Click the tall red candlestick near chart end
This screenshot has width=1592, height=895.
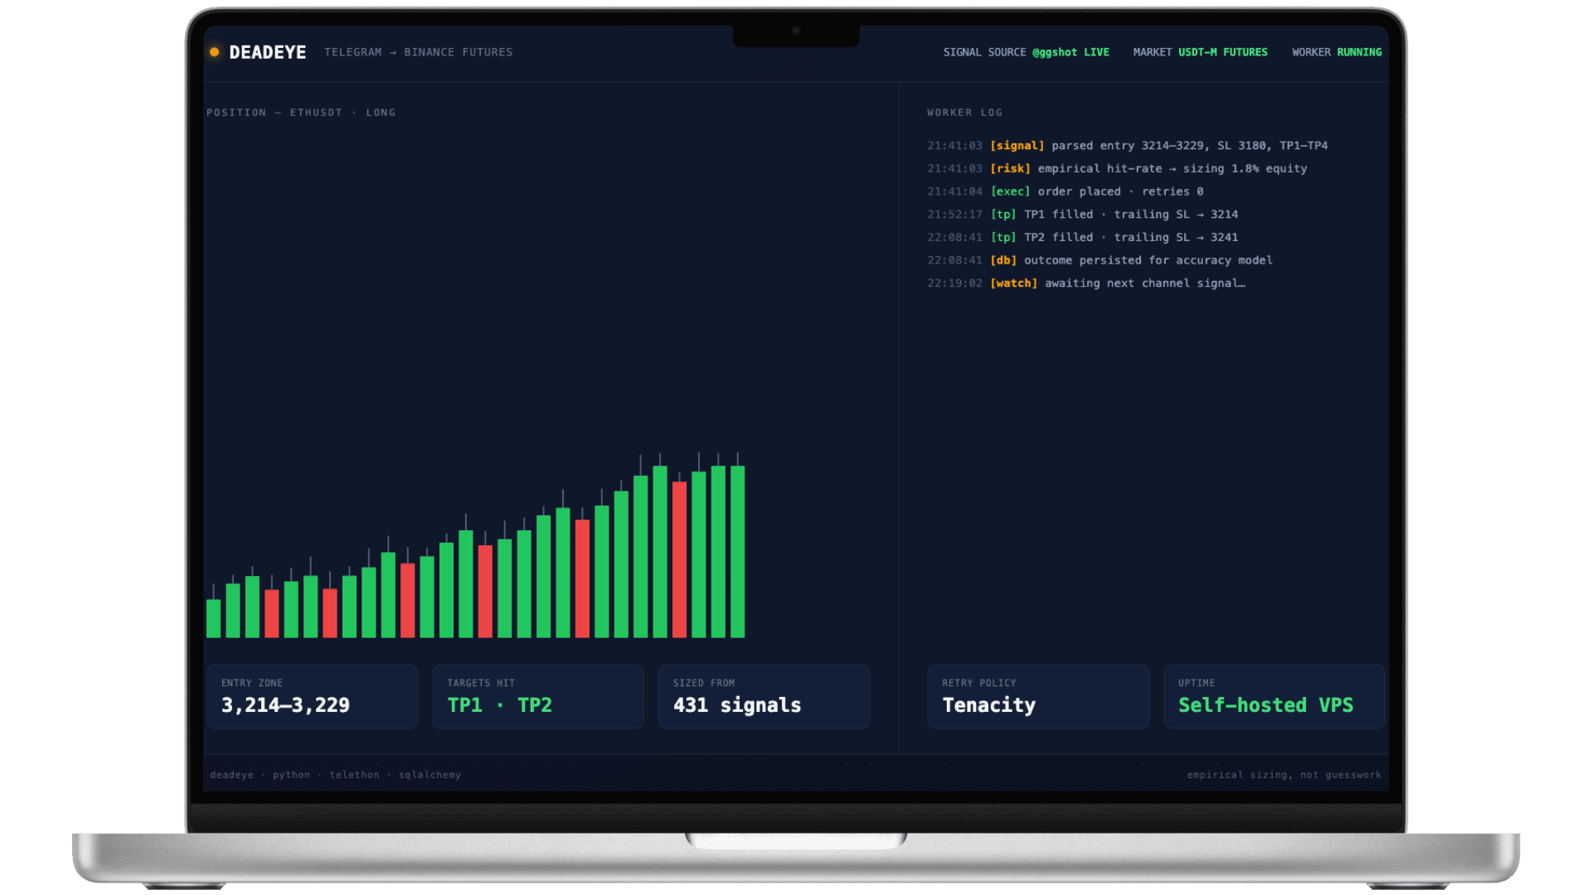(679, 559)
